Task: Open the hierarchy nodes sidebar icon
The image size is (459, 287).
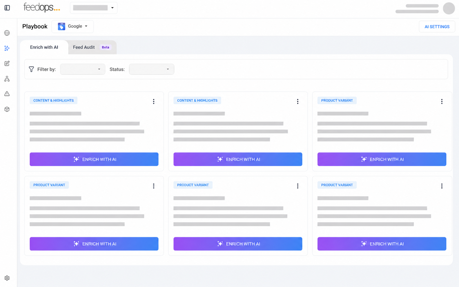Action: pyautogui.click(x=7, y=79)
